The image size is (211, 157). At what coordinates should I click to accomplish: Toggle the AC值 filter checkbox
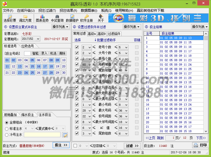pos(77,127)
